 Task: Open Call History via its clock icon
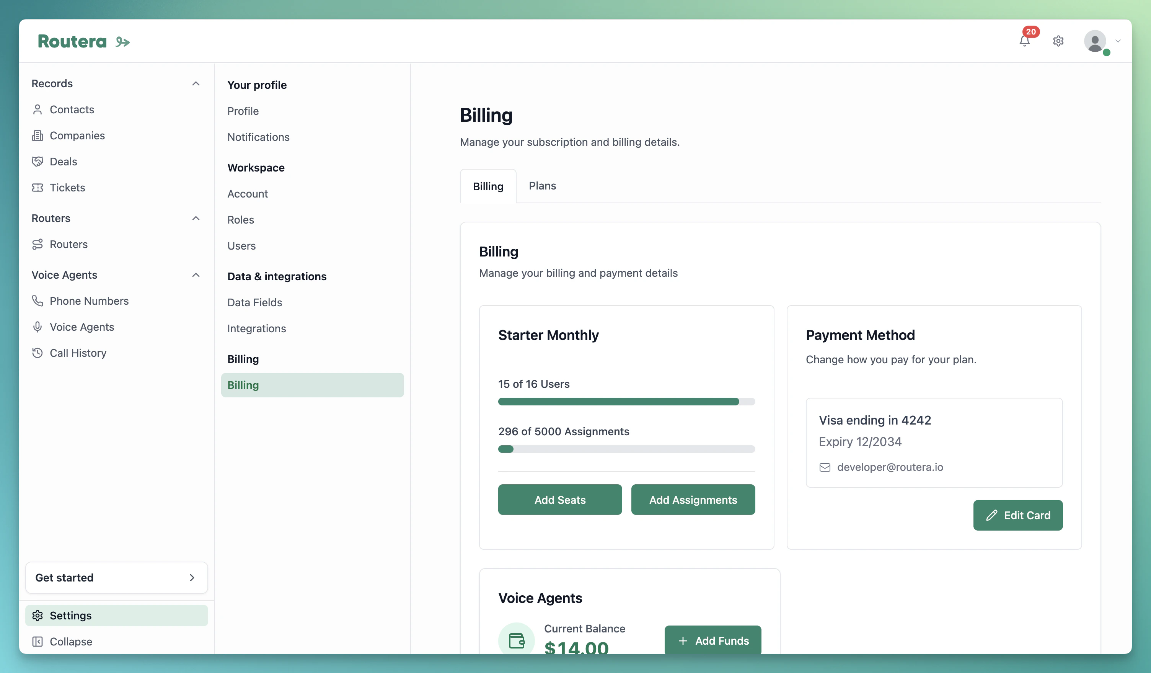click(x=37, y=353)
